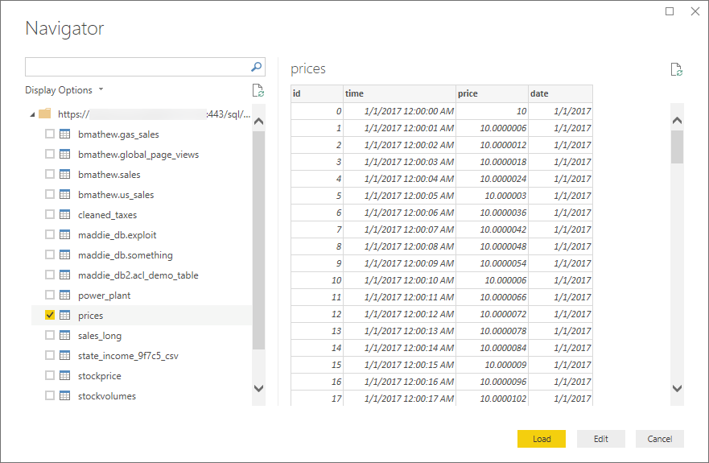
Task: Click the table icon next to stockprice
Action: pos(64,376)
